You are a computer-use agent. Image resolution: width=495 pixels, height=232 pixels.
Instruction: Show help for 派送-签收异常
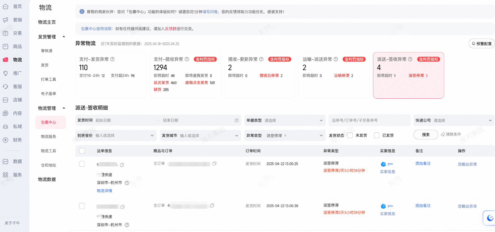click(410, 59)
